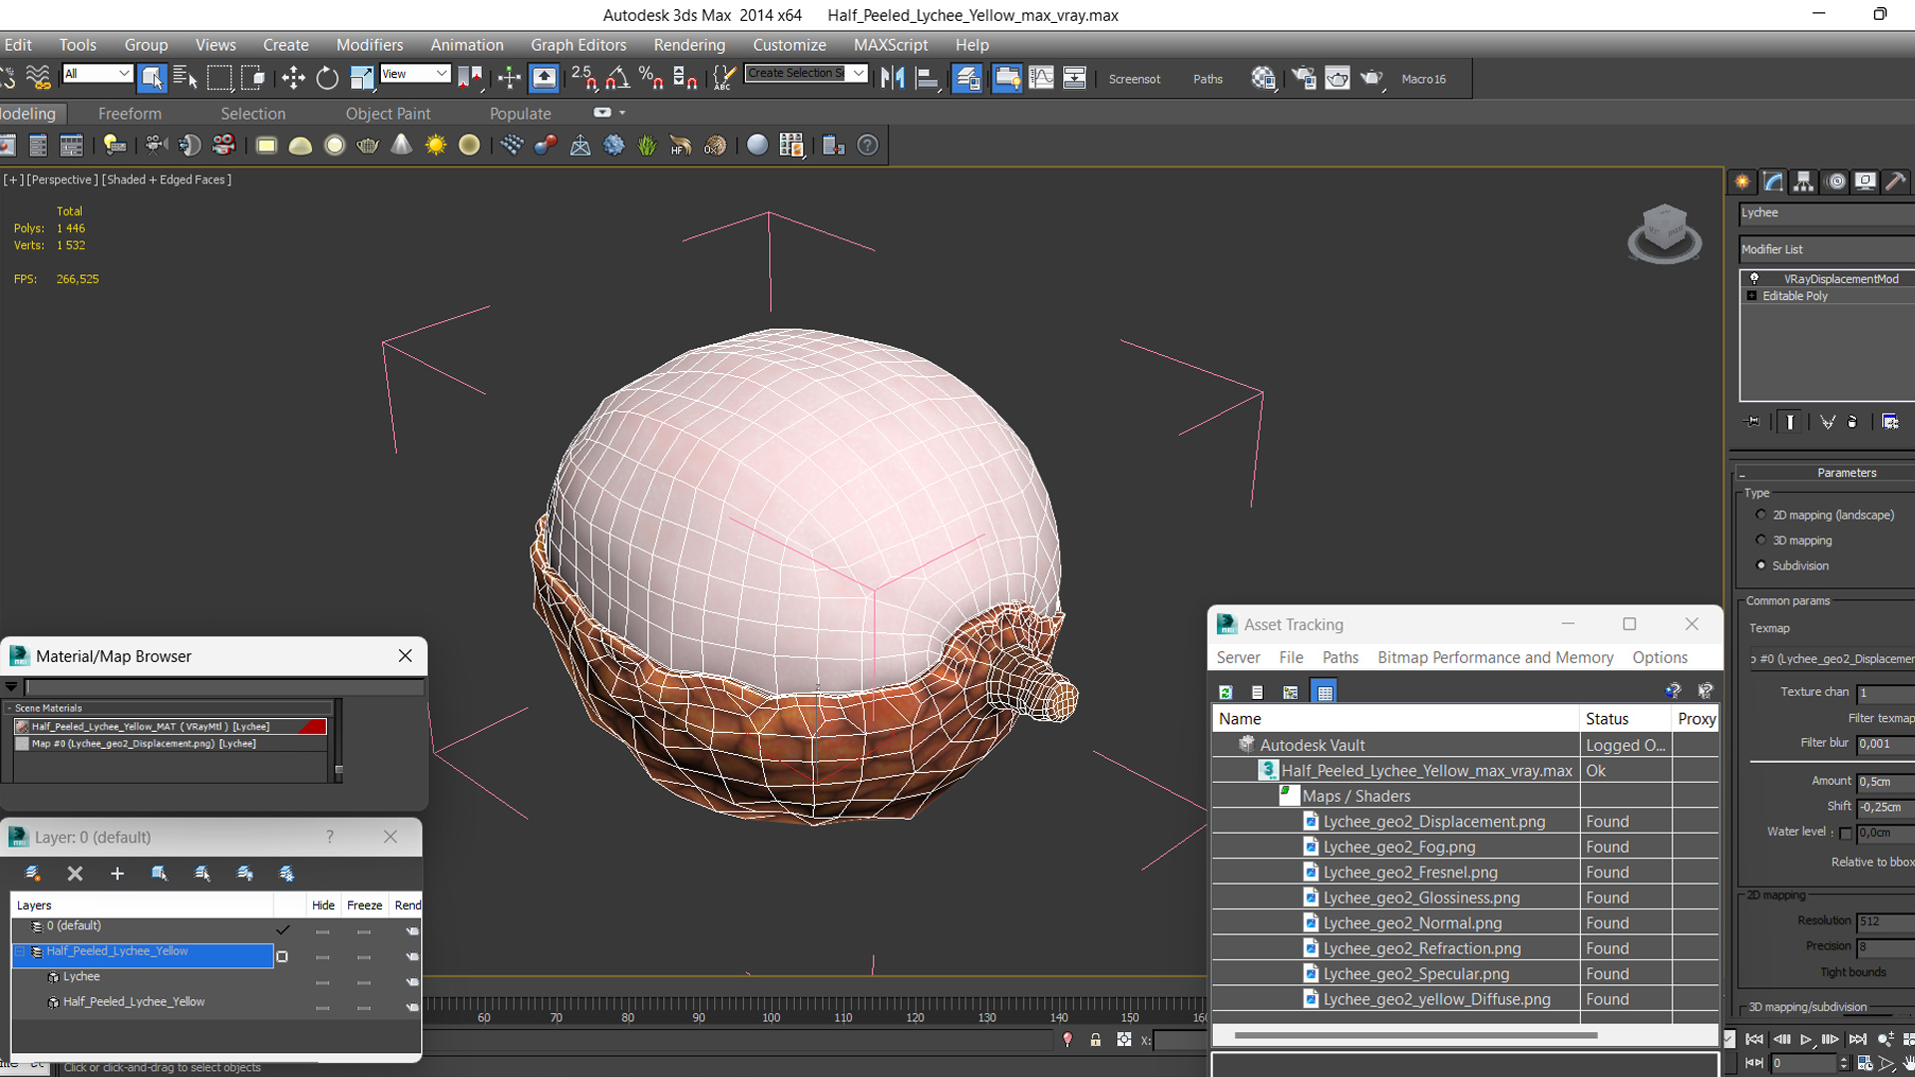
Task: Toggle Percent Snap icon
Action: point(651,78)
